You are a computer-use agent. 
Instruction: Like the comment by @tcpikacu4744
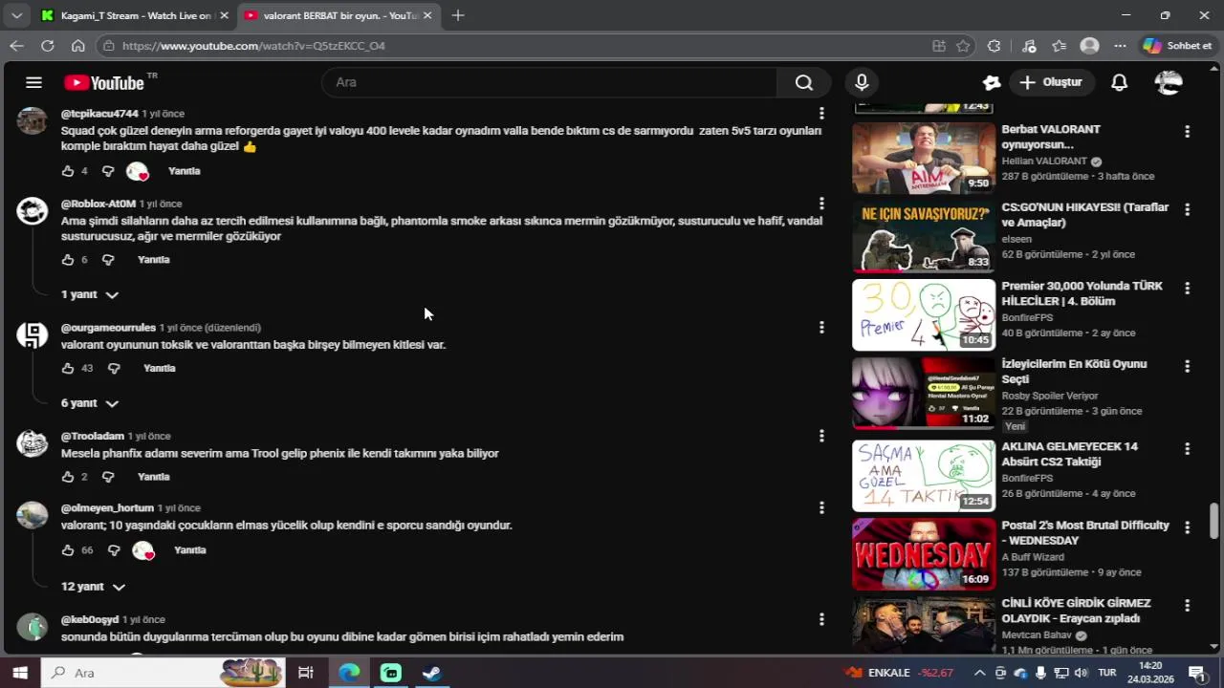68,171
